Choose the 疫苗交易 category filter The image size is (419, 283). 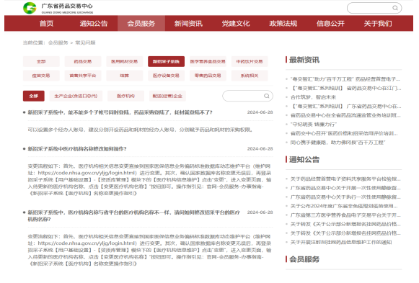pyautogui.click(x=41, y=76)
